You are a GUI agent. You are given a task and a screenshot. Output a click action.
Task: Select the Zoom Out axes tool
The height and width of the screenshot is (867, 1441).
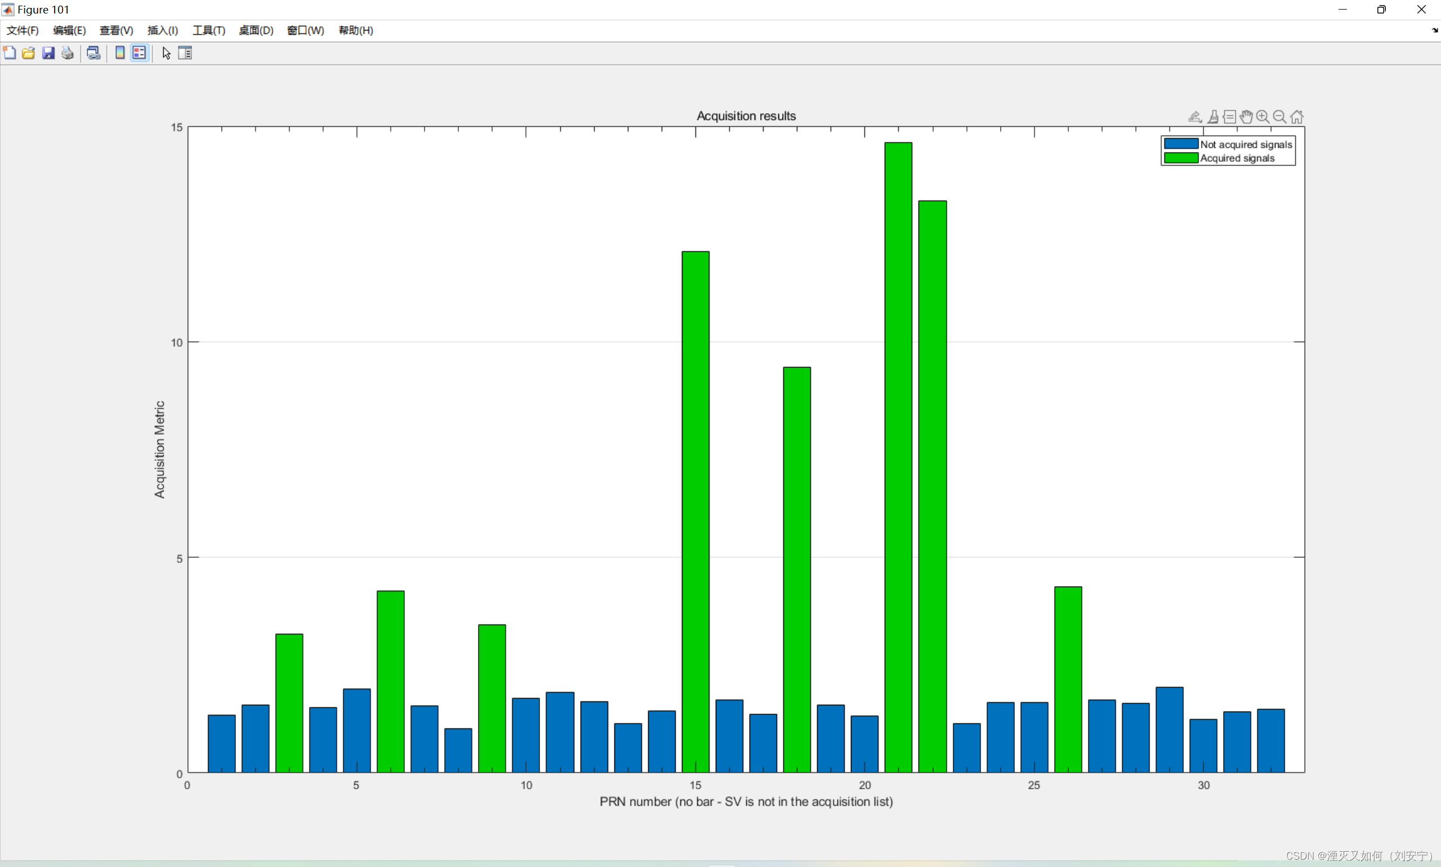pyautogui.click(x=1279, y=117)
